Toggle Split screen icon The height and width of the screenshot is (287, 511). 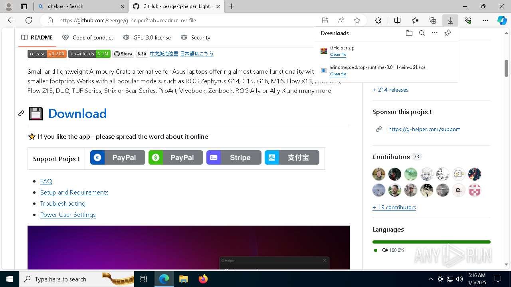click(x=397, y=20)
